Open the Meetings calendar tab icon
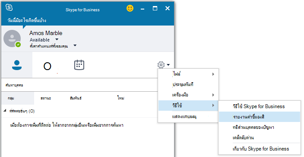This screenshot has height=157, width=304. tap(79, 65)
